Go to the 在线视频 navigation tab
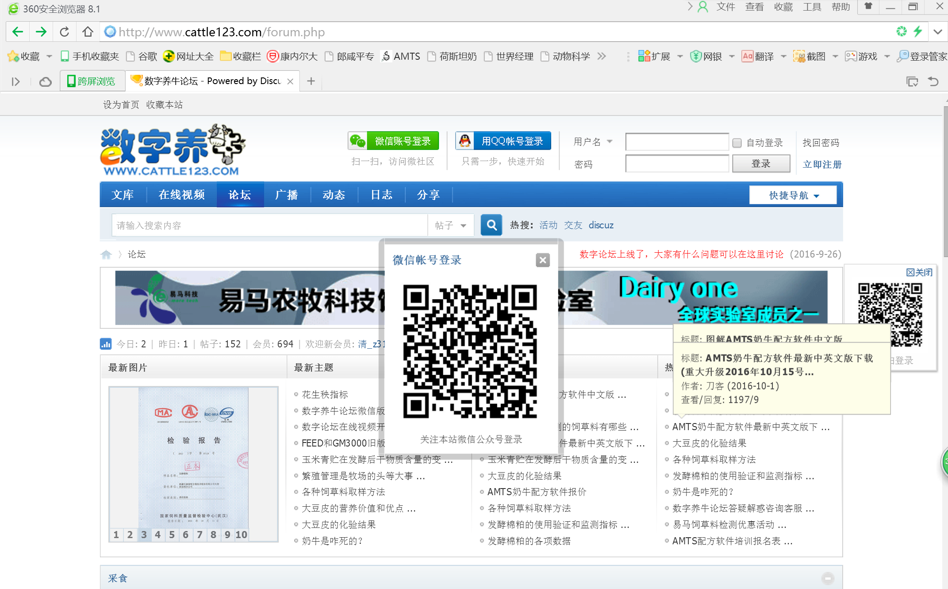 click(182, 195)
